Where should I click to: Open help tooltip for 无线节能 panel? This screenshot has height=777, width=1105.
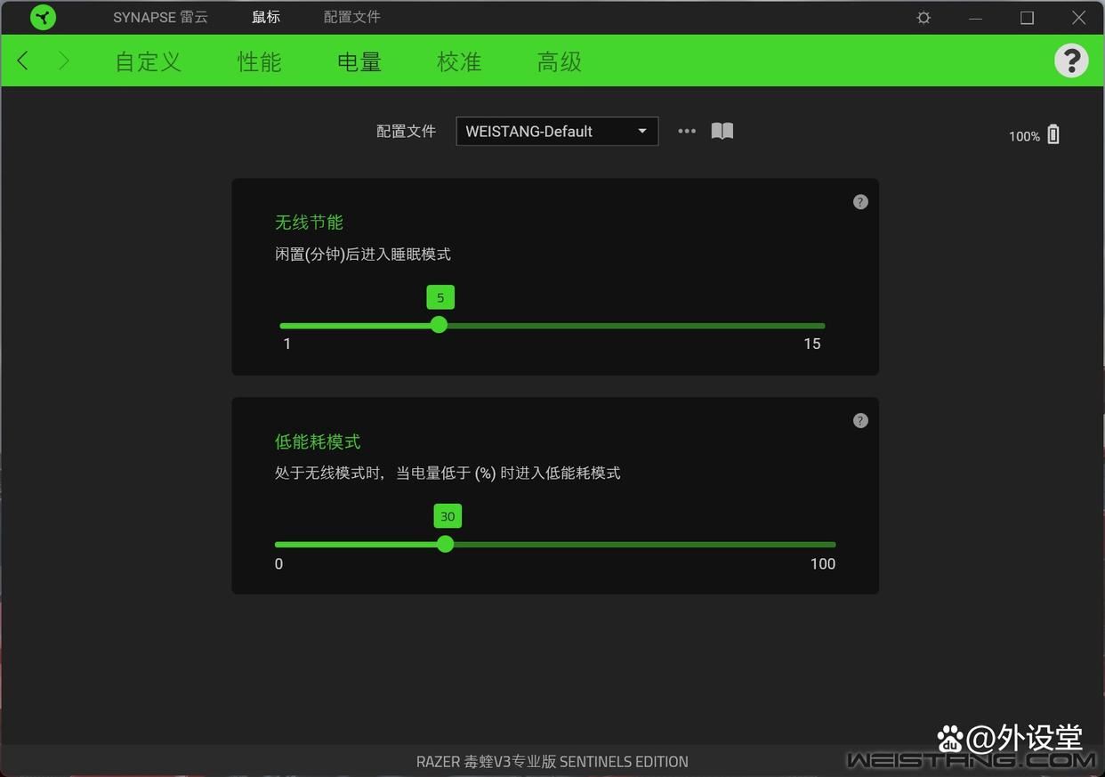coord(859,201)
